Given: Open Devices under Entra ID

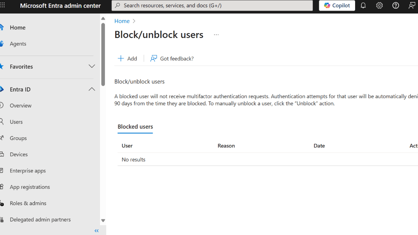Looking at the screenshot, I should pos(19,154).
